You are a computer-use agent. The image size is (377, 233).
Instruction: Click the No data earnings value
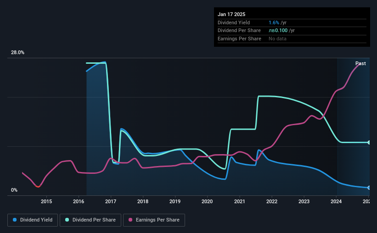[x=277, y=39]
